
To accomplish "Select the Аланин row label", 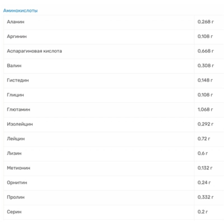I will click(x=15, y=22).
